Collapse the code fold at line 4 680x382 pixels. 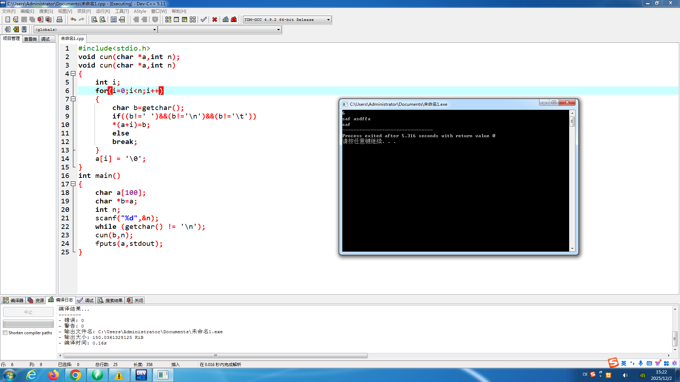pyautogui.click(x=73, y=74)
